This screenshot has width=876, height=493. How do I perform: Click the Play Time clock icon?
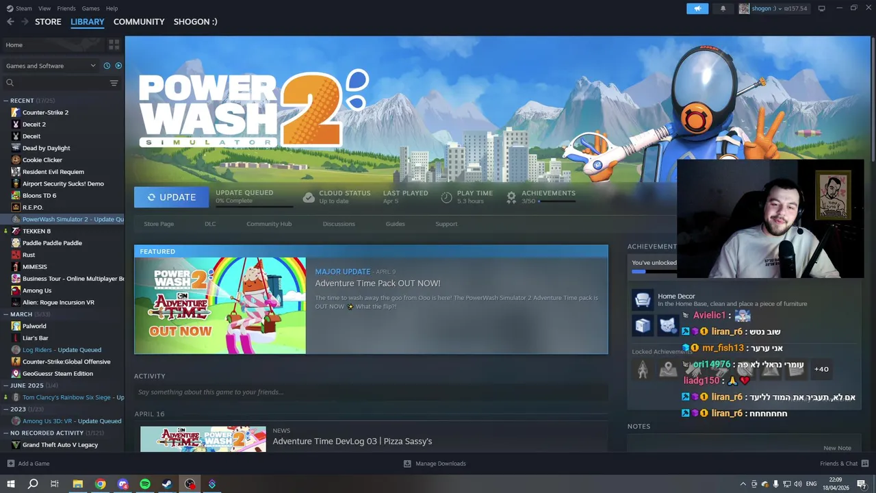pyautogui.click(x=446, y=197)
